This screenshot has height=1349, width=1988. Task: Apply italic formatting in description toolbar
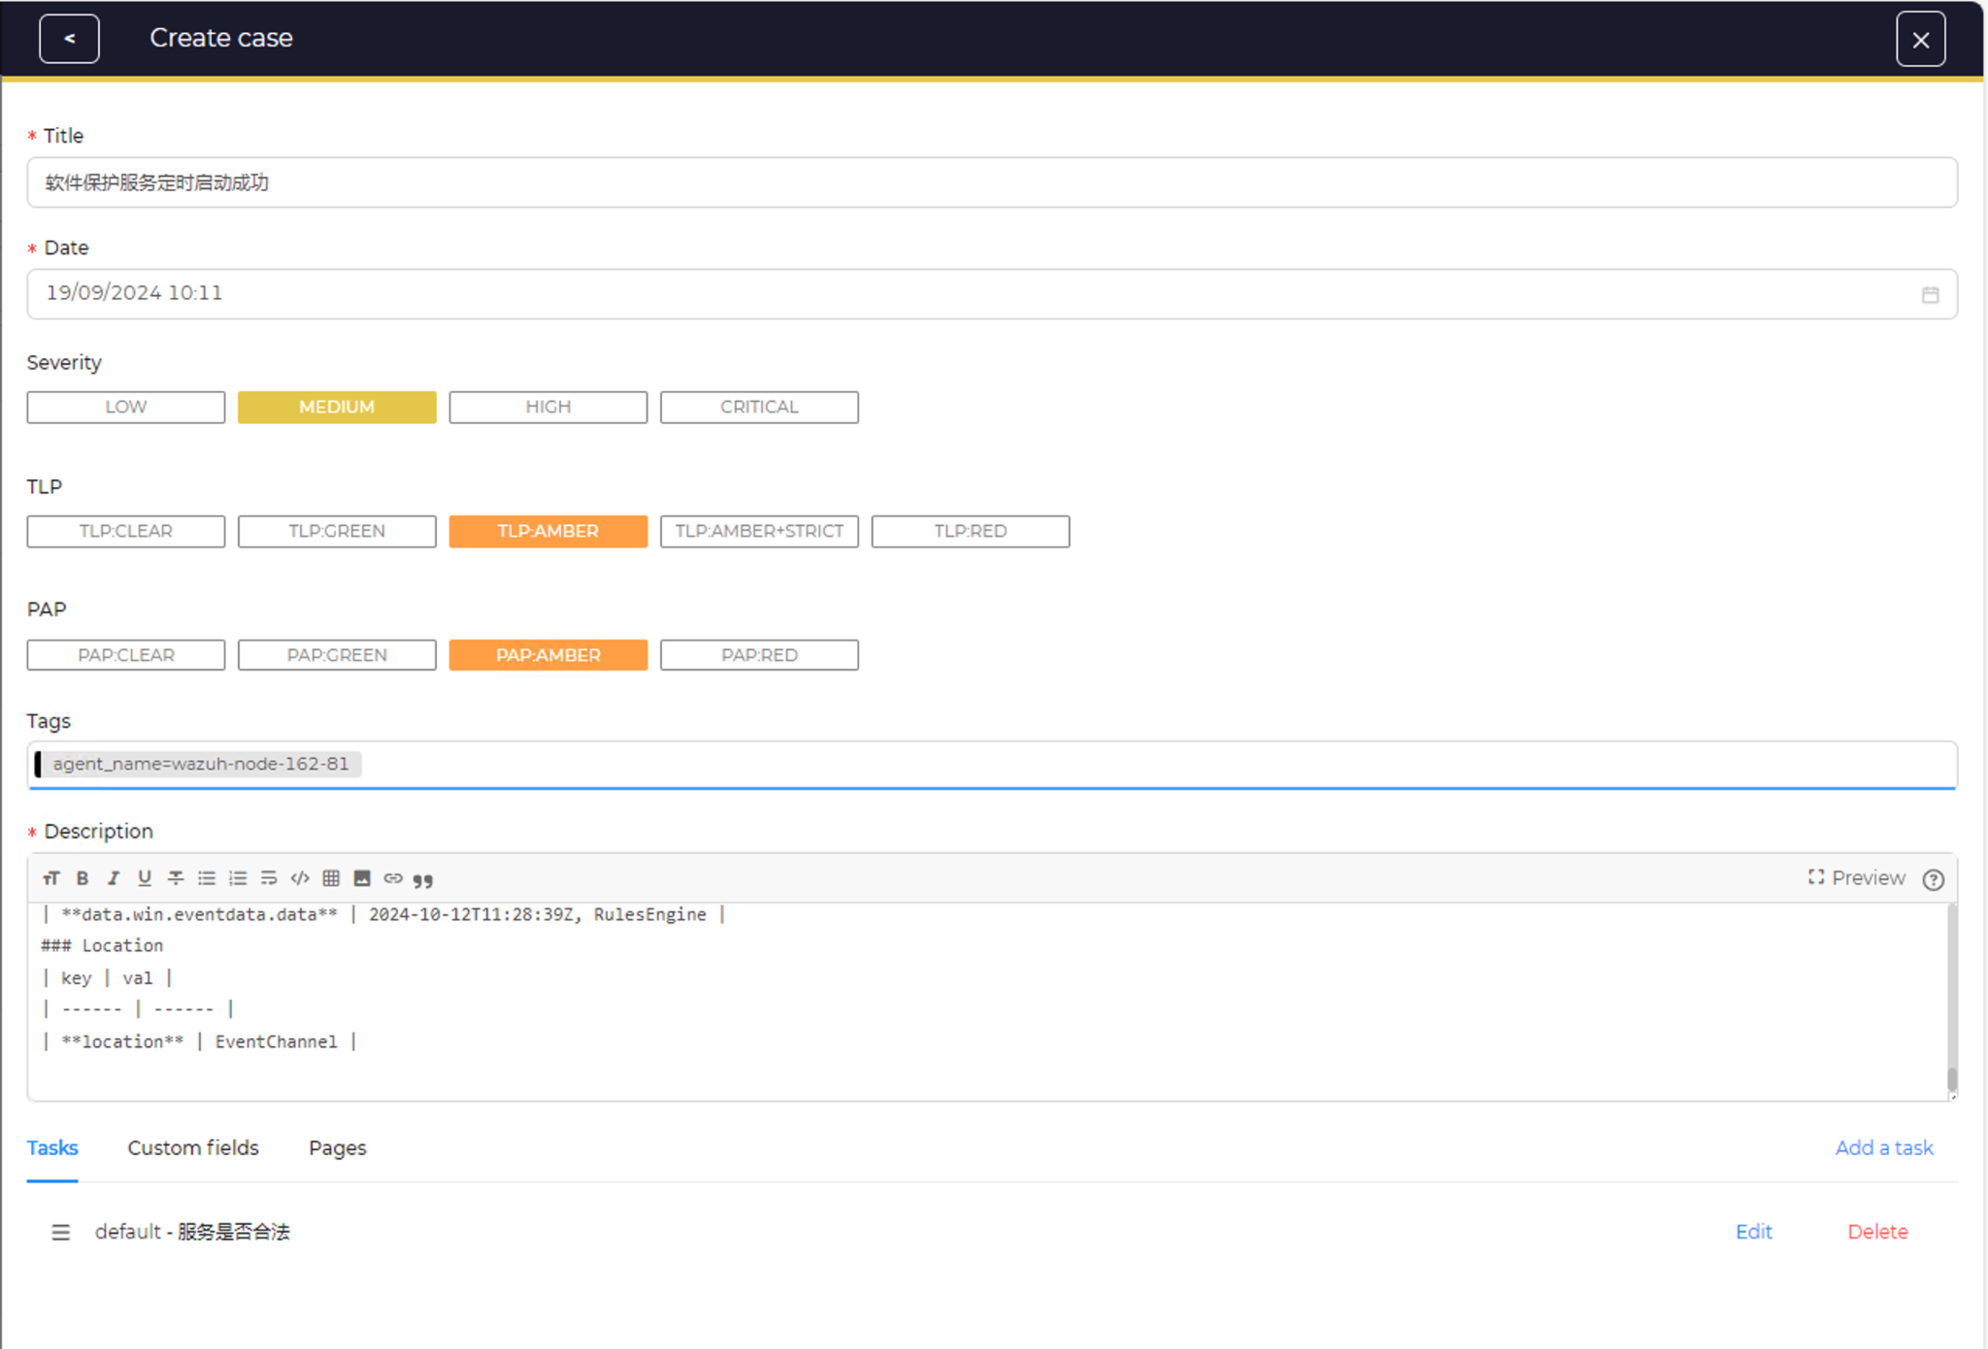coord(114,878)
